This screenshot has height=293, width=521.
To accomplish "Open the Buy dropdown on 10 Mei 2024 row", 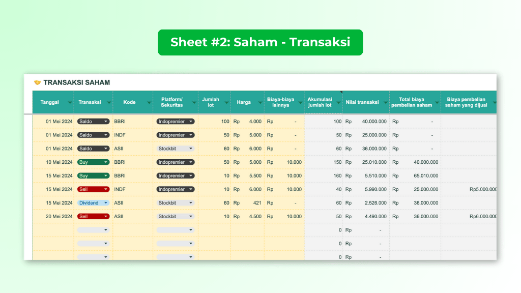I will 93,162.
